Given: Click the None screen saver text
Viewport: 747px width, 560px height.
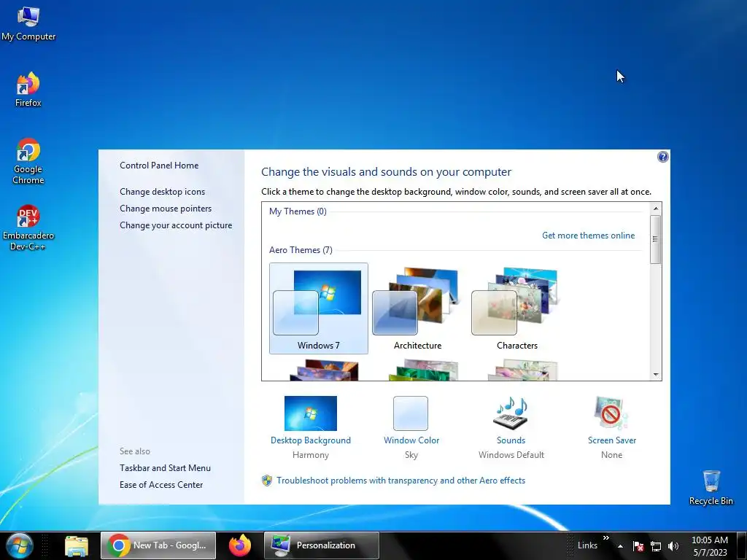Looking at the screenshot, I should (612, 455).
